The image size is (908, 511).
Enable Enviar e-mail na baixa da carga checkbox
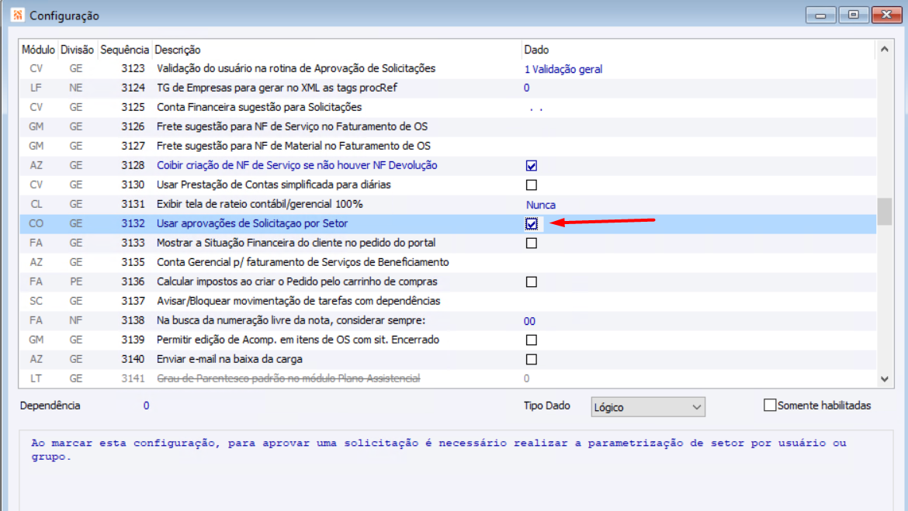531,359
